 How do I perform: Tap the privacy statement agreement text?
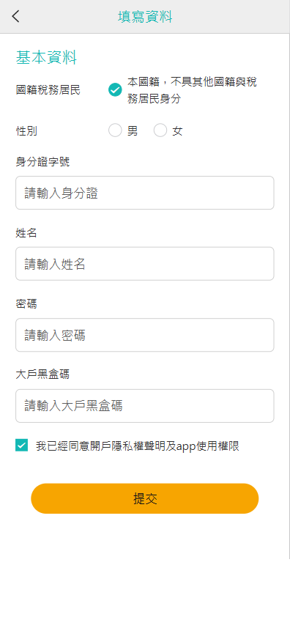138,446
